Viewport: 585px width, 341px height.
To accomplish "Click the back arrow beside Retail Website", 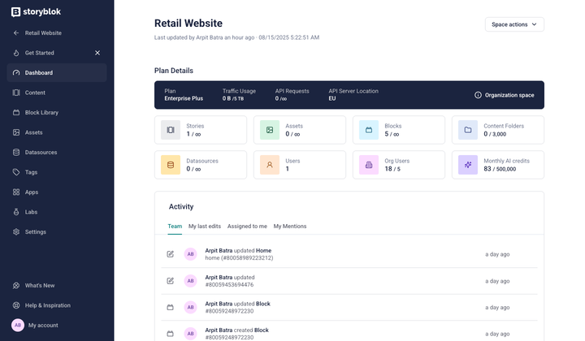I will click(16, 33).
